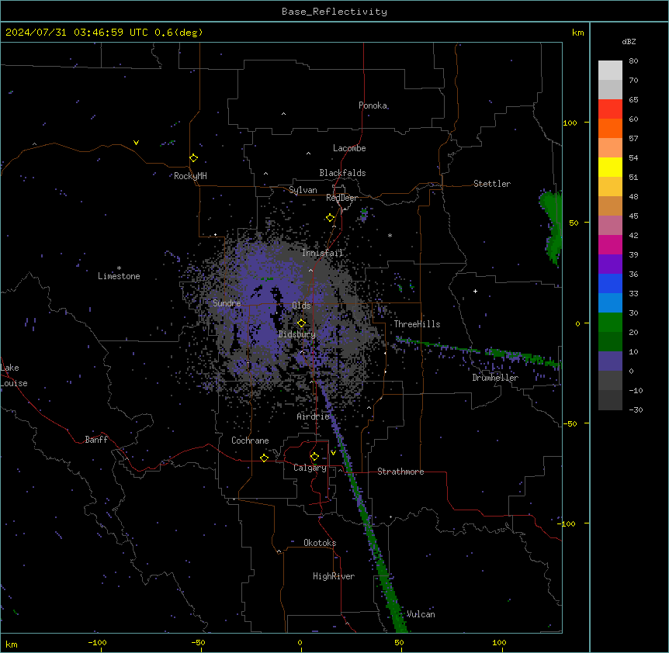Click the Strathmore label

[x=400, y=472]
